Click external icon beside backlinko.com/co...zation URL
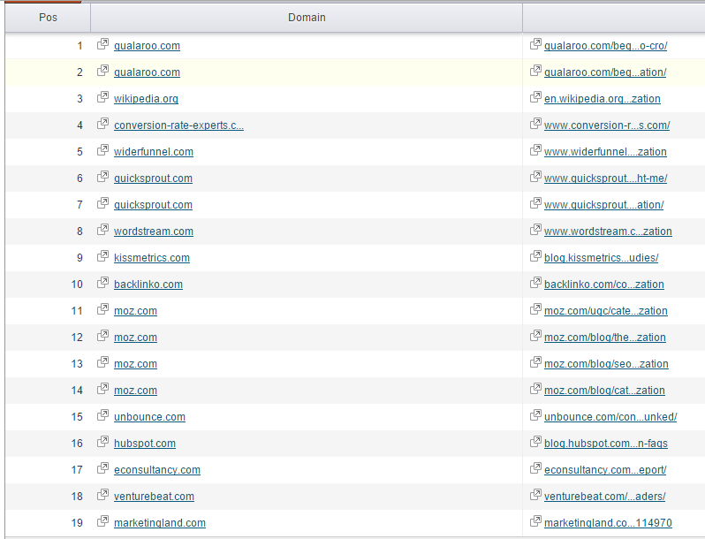Screen dimensions: 705x539 pos(535,283)
